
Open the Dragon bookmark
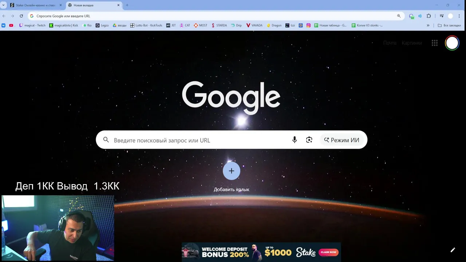(x=274, y=25)
